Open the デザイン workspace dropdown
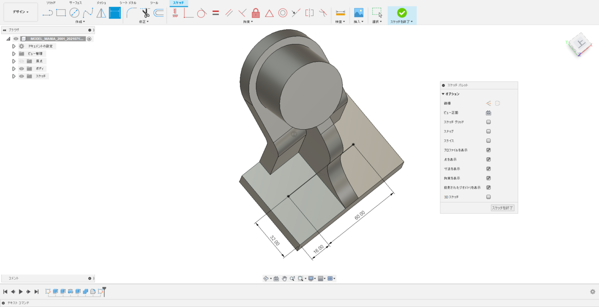Viewport: 599px width, 307px height. [x=20, y=12]
